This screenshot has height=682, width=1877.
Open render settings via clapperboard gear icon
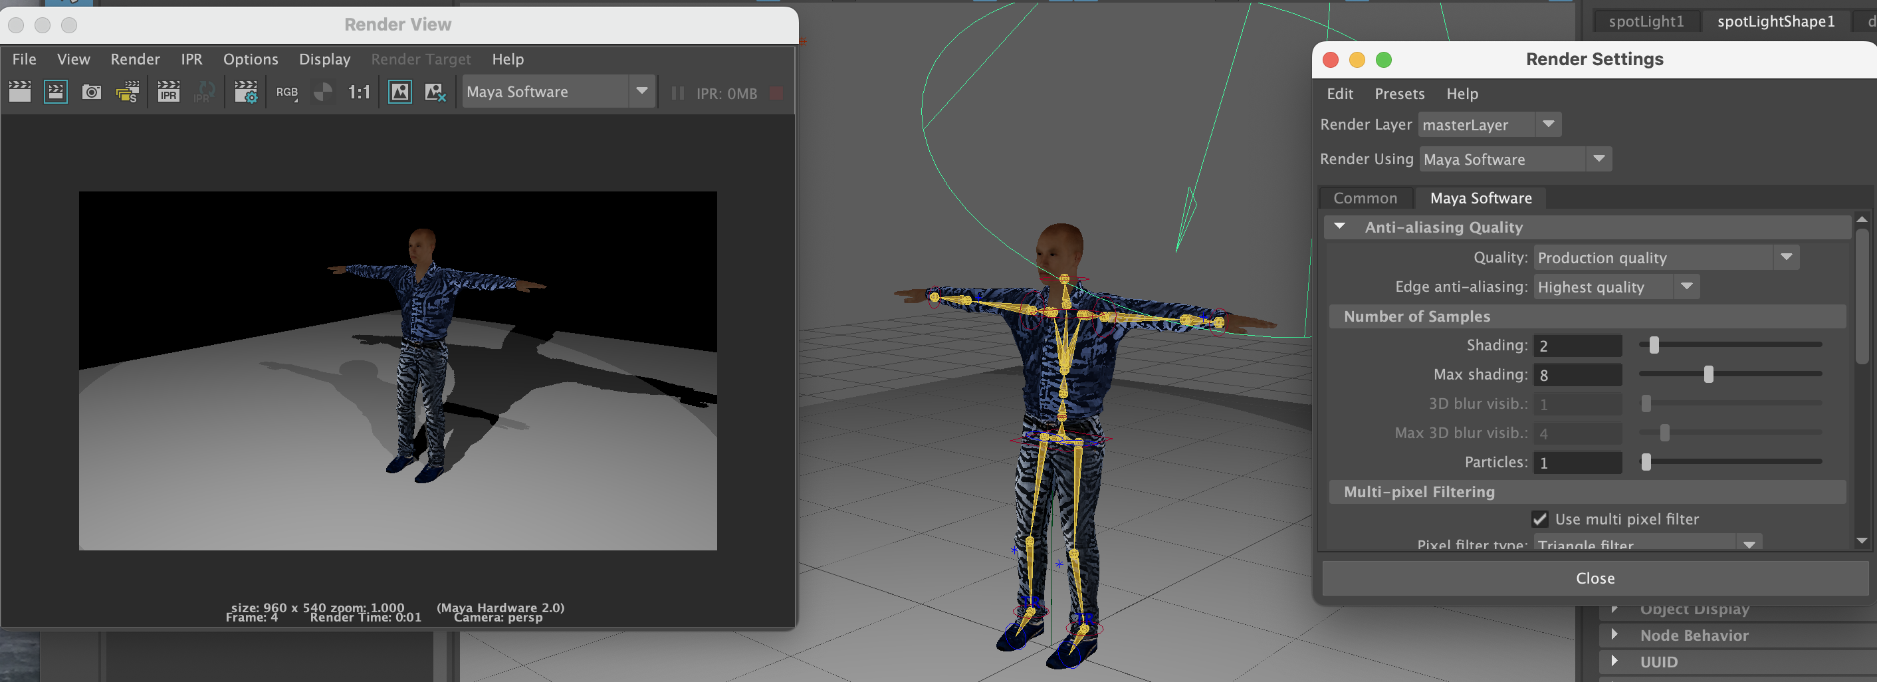tap(245, 92)
